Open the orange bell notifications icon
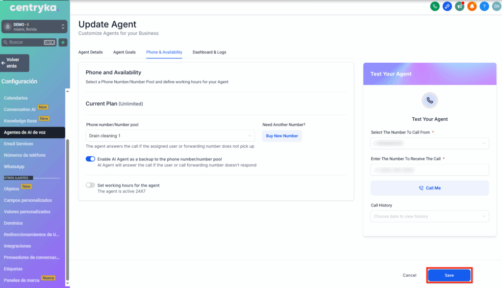Viewport: 502px width, 288px height. pos(472,6)
